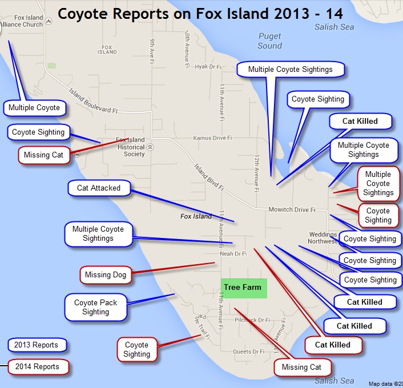Click Missing Cat callout beside Historical Society
Image resolution: width=403 pixels, height=388 pixels.
coord(43,155)
